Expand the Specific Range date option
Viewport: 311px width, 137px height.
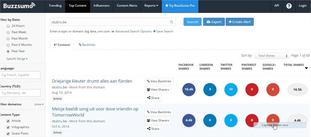pyautogui.click(x=17, y=59)
